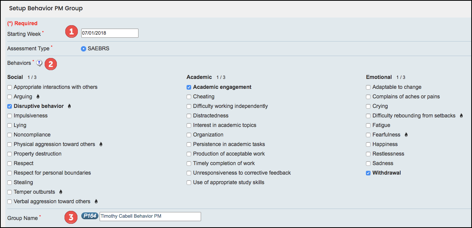Click flame icon beside Disruptive behavior
This screenshot has height=228, width=472.
[x=69, y=106]
